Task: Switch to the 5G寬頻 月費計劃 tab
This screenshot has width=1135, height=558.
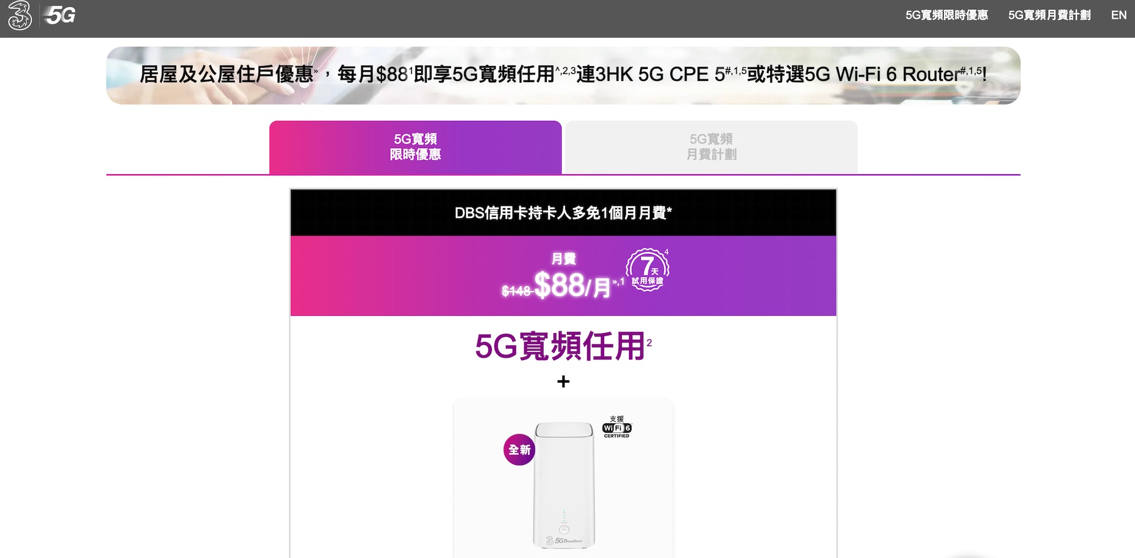Action: tap(711, 147)
